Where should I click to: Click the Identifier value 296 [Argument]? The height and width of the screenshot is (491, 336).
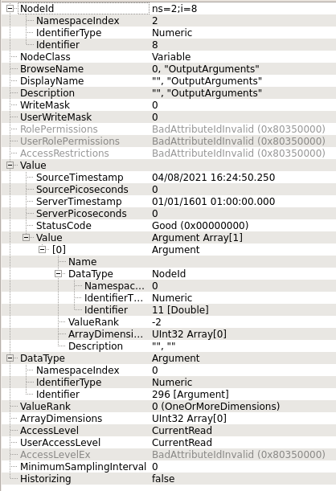tap(191, 395)
